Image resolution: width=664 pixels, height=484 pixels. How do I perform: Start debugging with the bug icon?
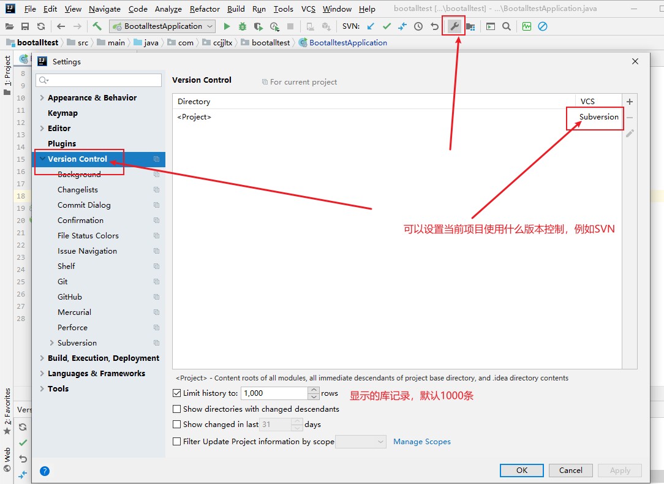tap(243, 26)
